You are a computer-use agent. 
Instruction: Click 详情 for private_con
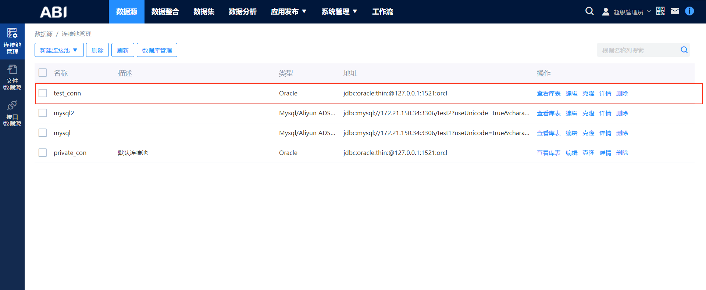coord(605,153)
